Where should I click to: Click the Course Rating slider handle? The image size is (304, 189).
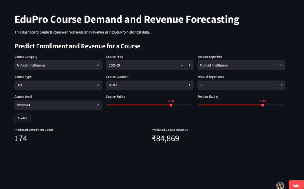point(171,105)
